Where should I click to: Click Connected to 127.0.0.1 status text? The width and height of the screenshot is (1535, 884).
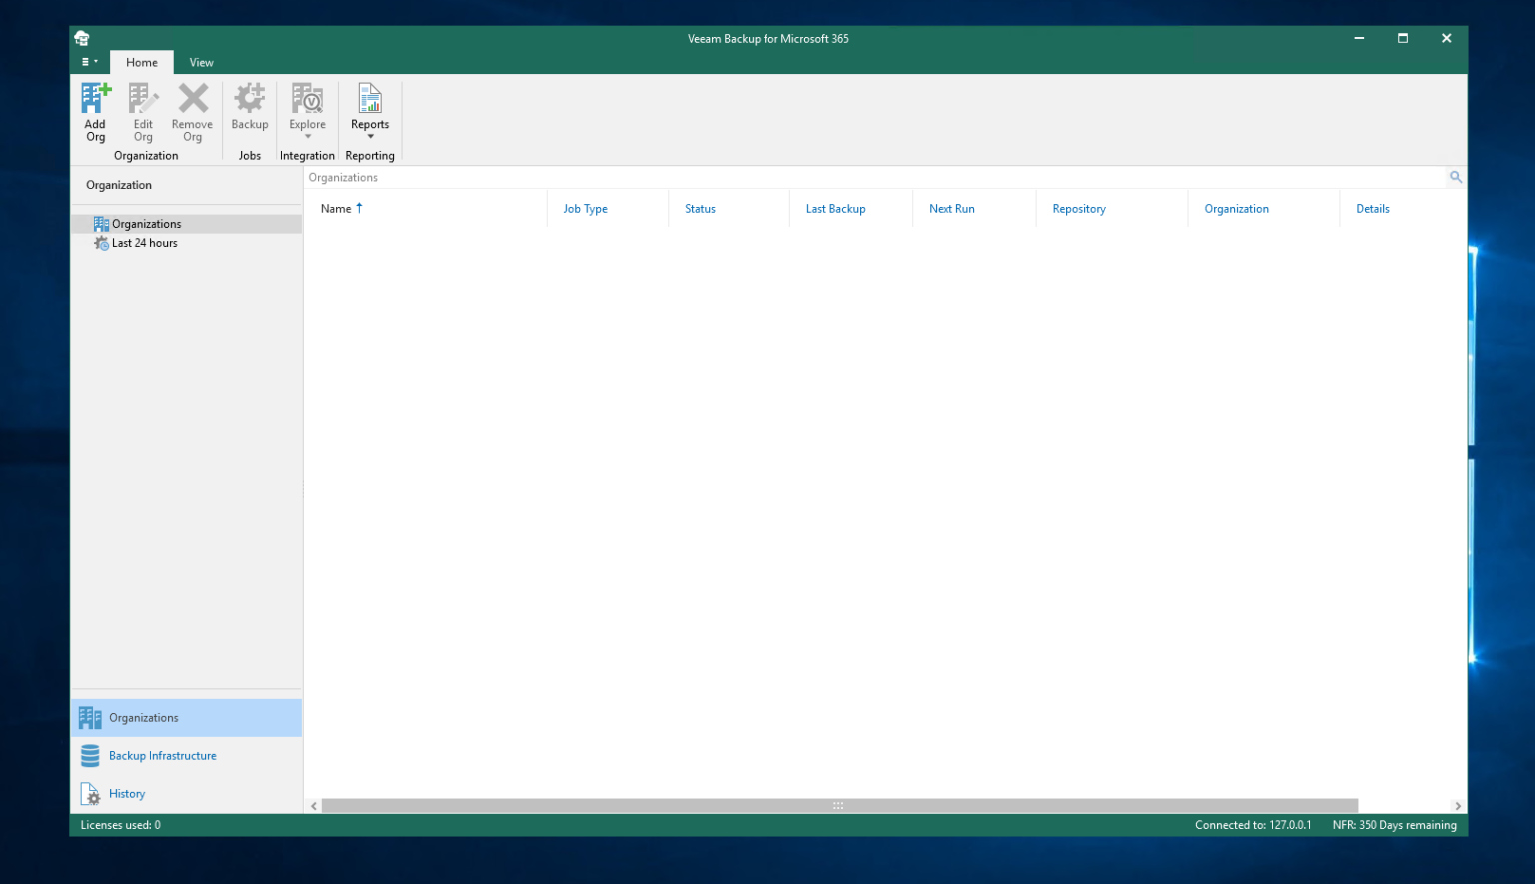click(x=1253, y=825)
